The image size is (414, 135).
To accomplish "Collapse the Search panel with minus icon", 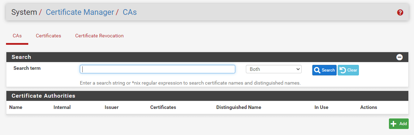I will point(400,57).
